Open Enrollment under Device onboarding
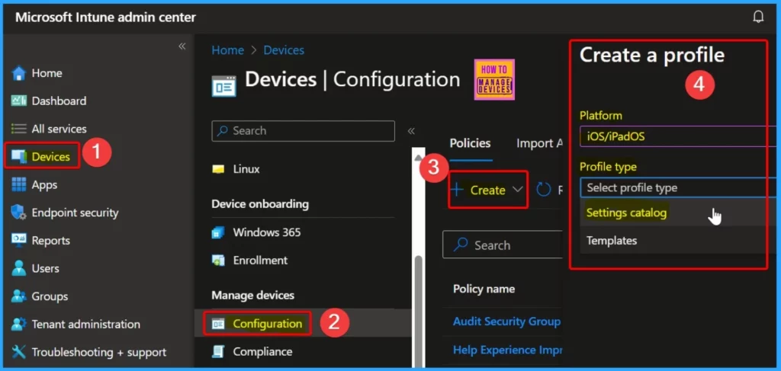 click(x=260, y=260)
